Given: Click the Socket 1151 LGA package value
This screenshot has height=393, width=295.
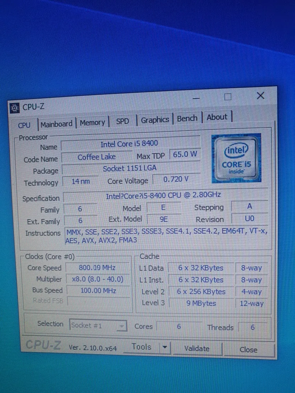Looking at the screenshot, I should [x=130, y=168].
